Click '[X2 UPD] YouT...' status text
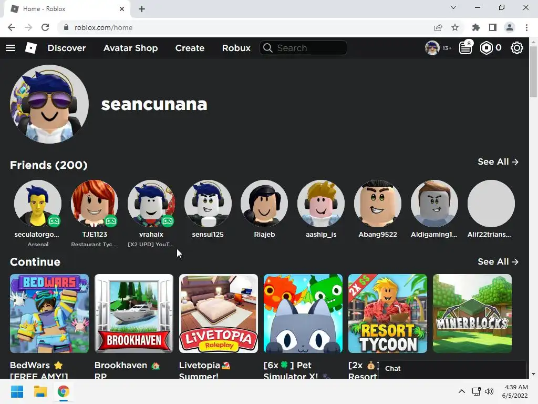Viewport: 538px width, 404px height. tap(151, 244)
